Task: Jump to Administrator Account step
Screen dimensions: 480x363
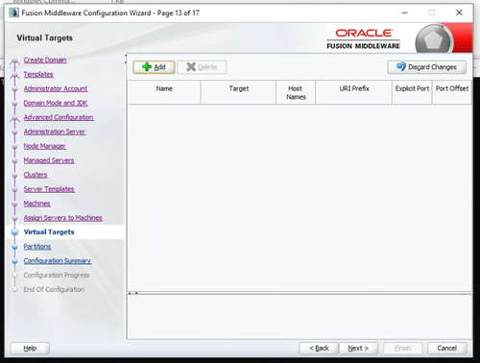Action: [x=56, y=88]
